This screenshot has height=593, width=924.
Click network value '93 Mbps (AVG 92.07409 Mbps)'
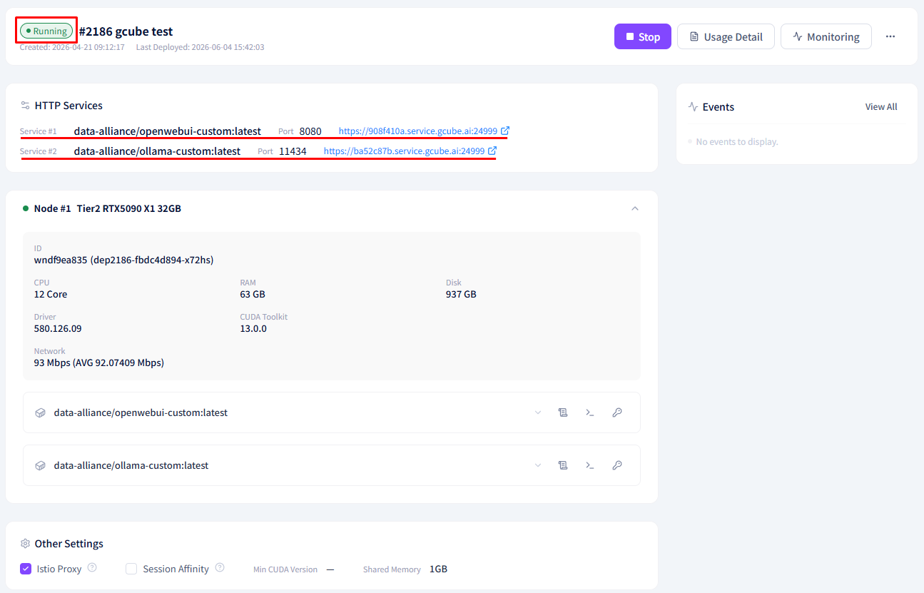(x=99, y=363)
